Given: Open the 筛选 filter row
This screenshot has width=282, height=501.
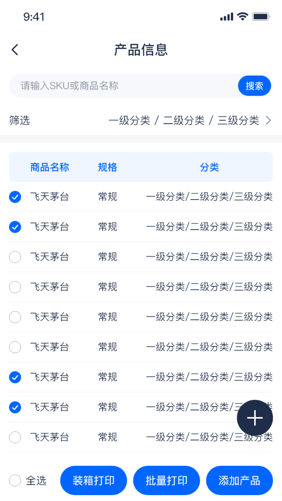Looking at the screenshot, I should [x=20, y=121].
